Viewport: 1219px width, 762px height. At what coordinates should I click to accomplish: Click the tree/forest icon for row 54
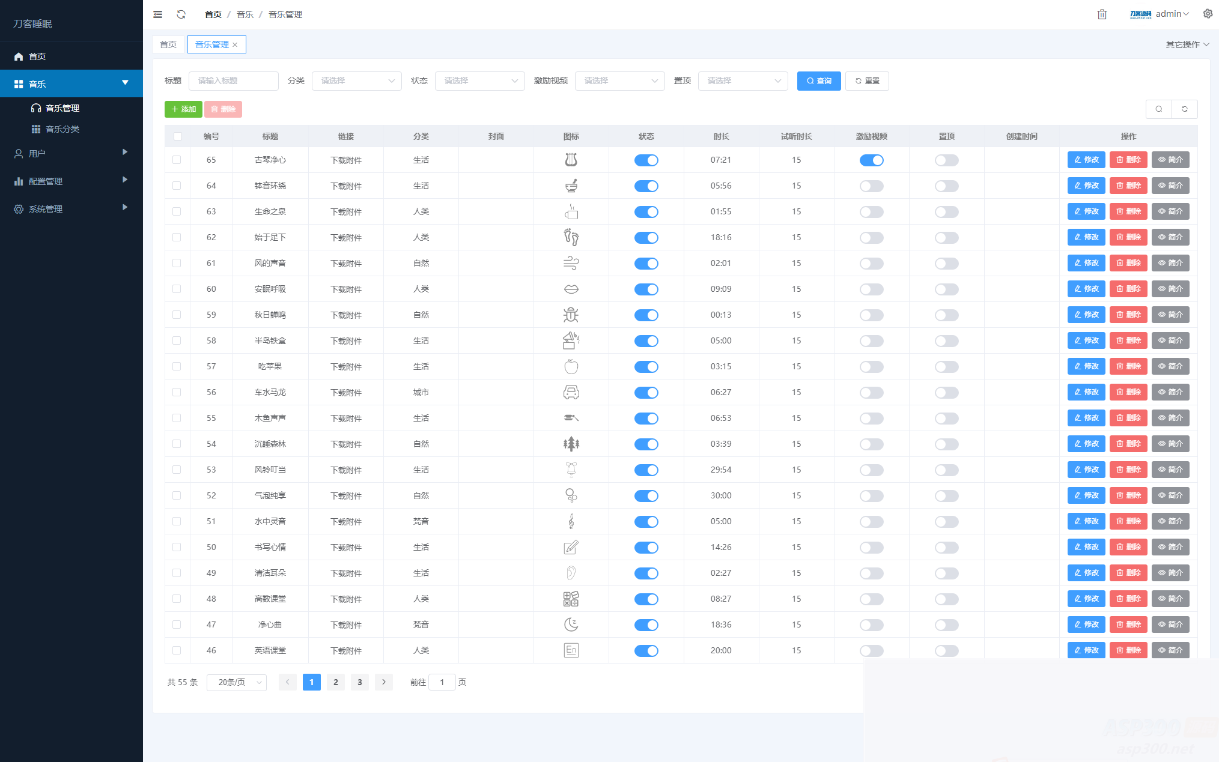click(x=571, y=443)
